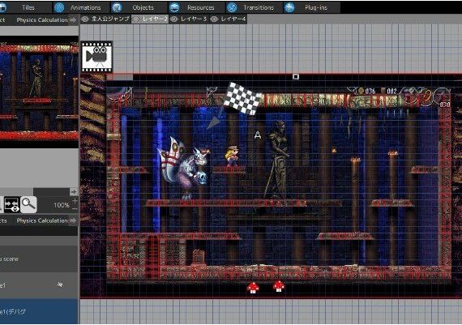Viewport: 462px width, 325px height.
Task: Select the right torch pillar flame
Action: tap(393, 153)
